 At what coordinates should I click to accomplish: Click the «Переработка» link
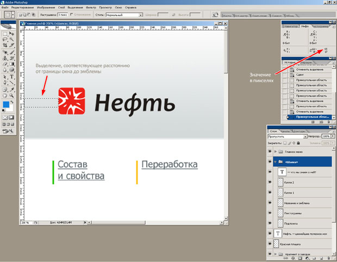coord(169,164)
